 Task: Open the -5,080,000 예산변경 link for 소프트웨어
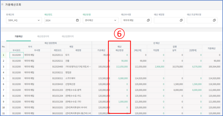[x=123, y=78]
